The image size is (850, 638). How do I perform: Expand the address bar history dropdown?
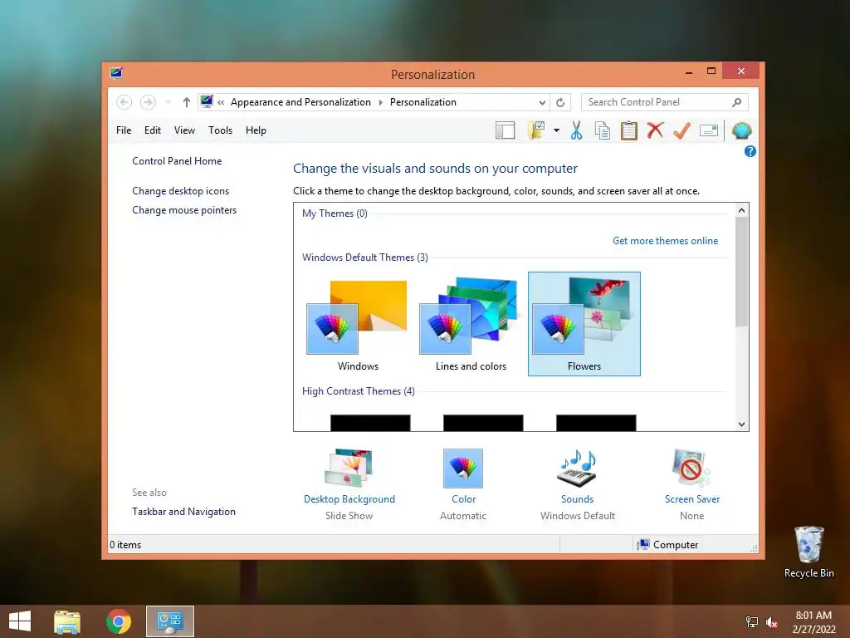click(x=542, y=102)
